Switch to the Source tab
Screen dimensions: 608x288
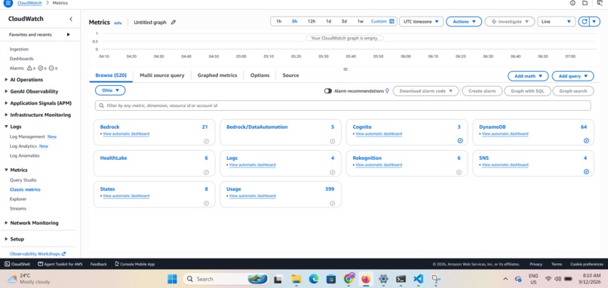click(290, 75)
